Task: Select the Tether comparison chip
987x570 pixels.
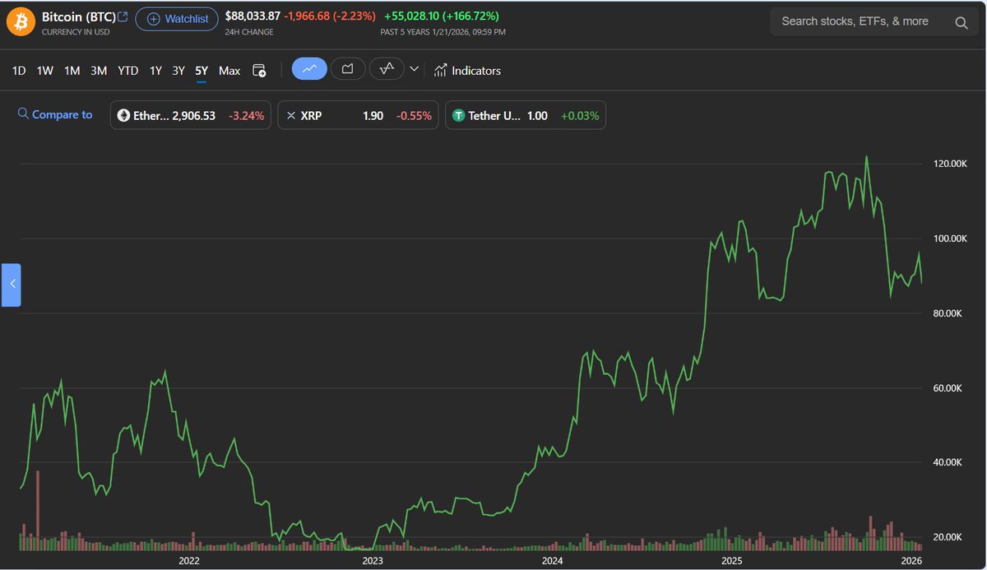Action: pos(526,116)
